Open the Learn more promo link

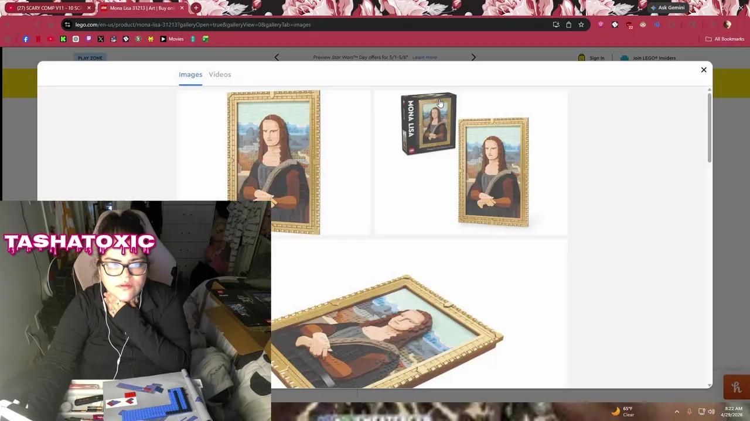pos(425,57)
